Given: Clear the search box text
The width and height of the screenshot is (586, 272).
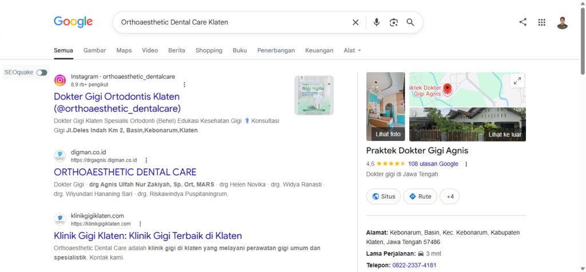Looking at the screenshot, I should click(x=355, y=22).
